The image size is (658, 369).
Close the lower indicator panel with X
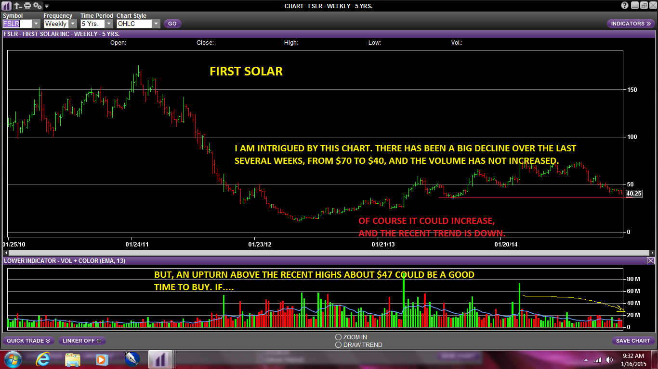point(651,260)
